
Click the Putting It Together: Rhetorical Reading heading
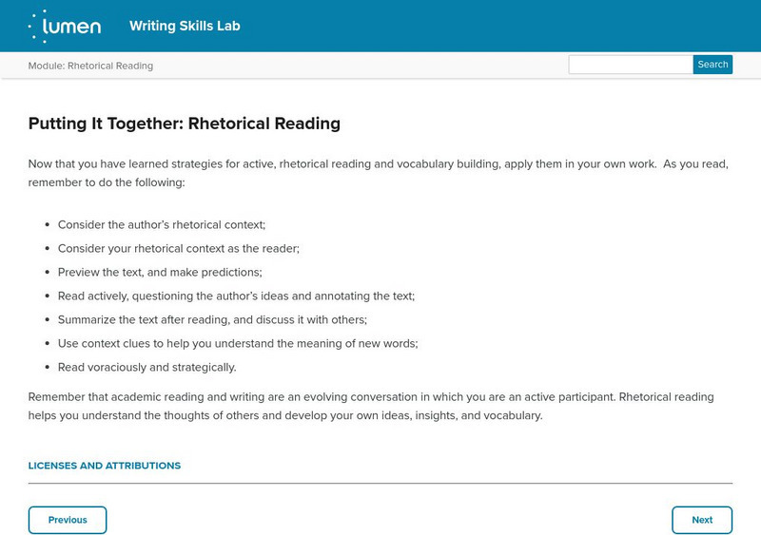tap(185, 124)
